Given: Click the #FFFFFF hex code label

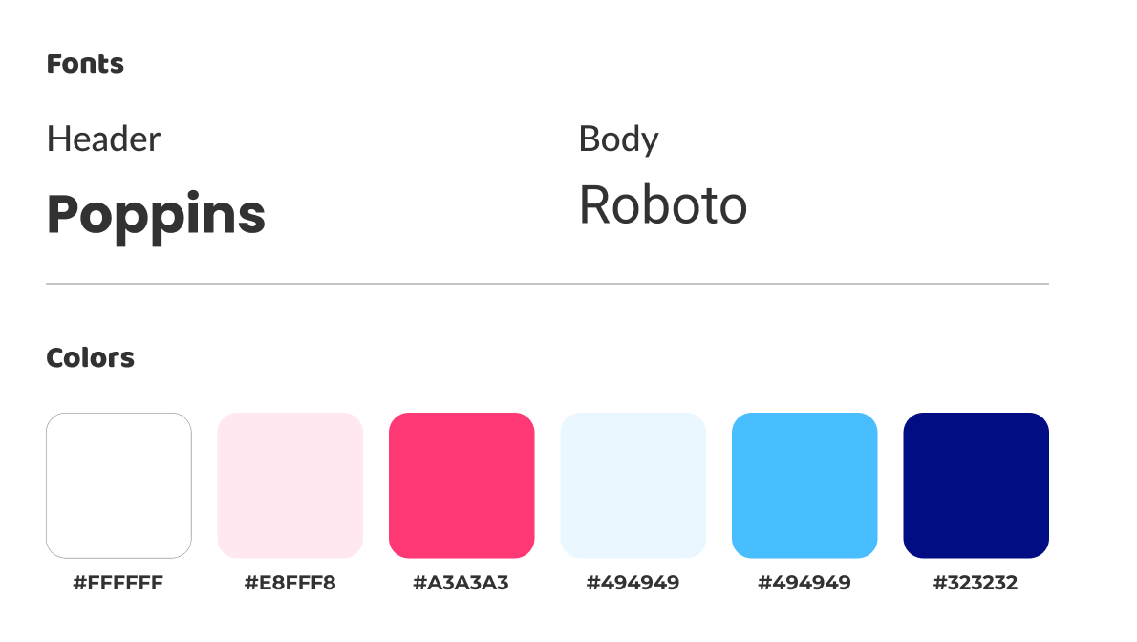Looking at the screenshot, I should [118, 583].
